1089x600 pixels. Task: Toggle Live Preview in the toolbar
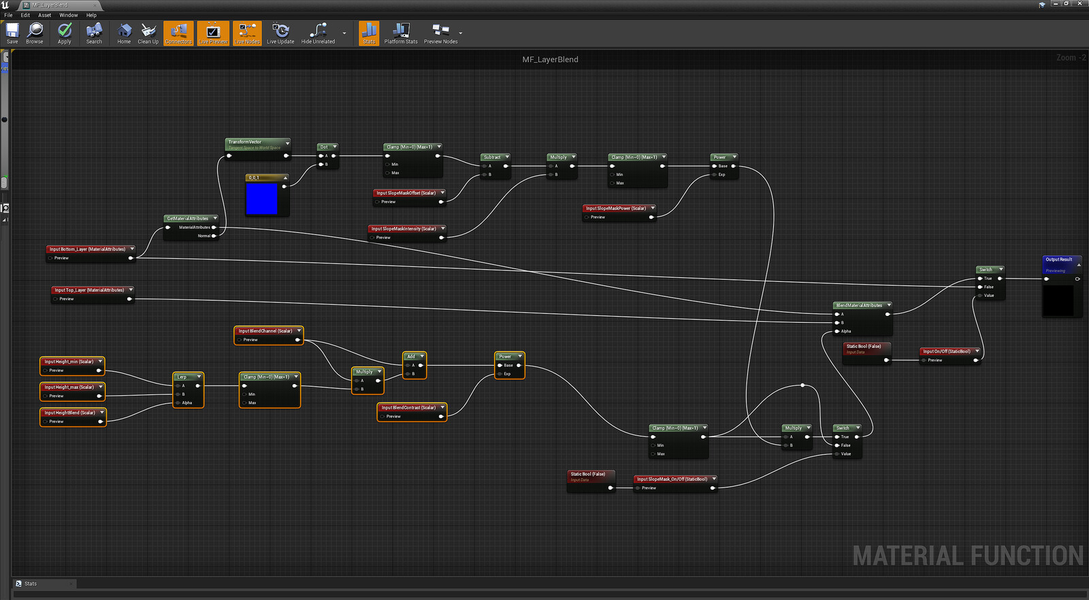click(x=213, y=33)
